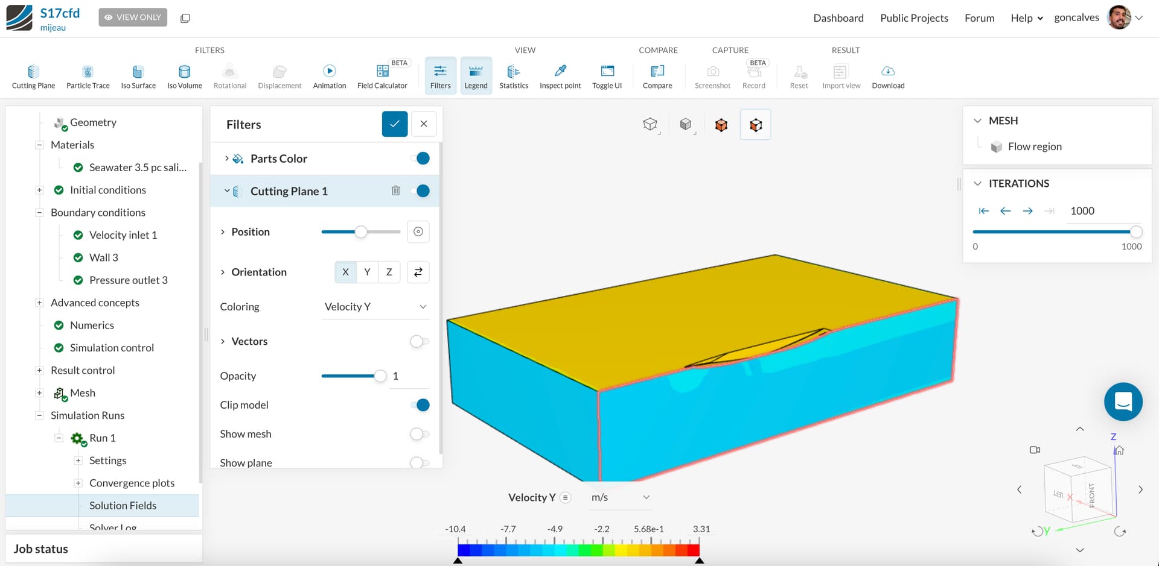Image resolution: width=1159 pixels, height=566 pixels.
Task: Set orientation to the X axis
Action: pos(345,272)
